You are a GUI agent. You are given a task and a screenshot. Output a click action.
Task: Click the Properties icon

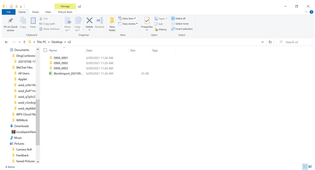tap(147, 21)
